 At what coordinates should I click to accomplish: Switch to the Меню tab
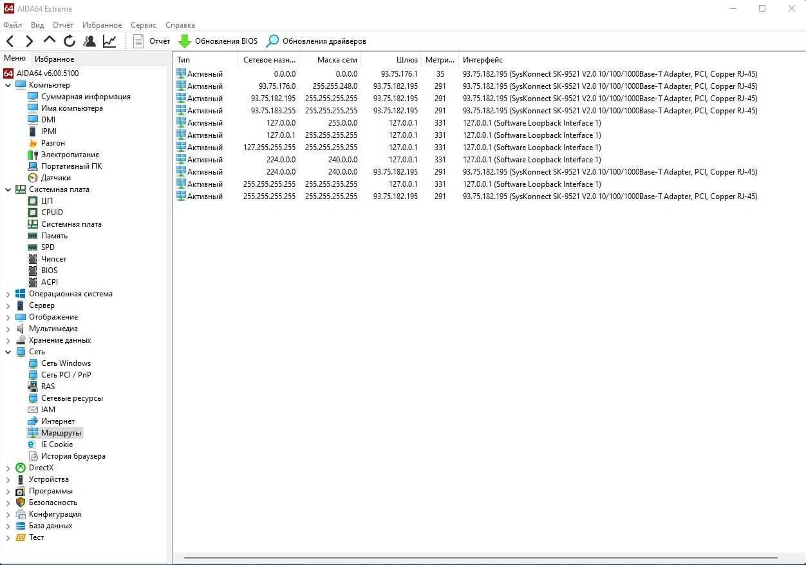pyautogui.click(x=15, y=59)
